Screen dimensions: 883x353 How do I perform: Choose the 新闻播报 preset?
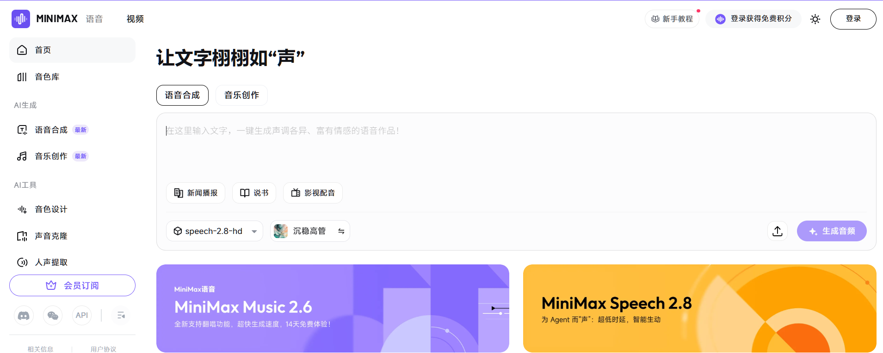[x=196, y=193]
